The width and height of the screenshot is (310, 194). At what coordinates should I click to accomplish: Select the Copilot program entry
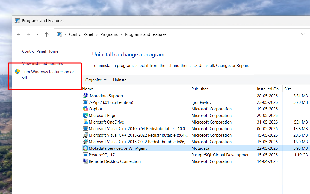click(96, 109)
